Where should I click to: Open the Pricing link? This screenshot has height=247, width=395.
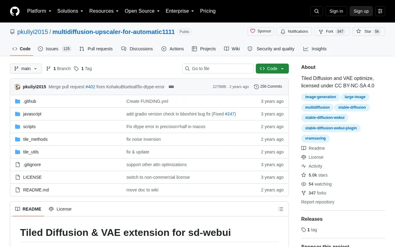(208, 11)
